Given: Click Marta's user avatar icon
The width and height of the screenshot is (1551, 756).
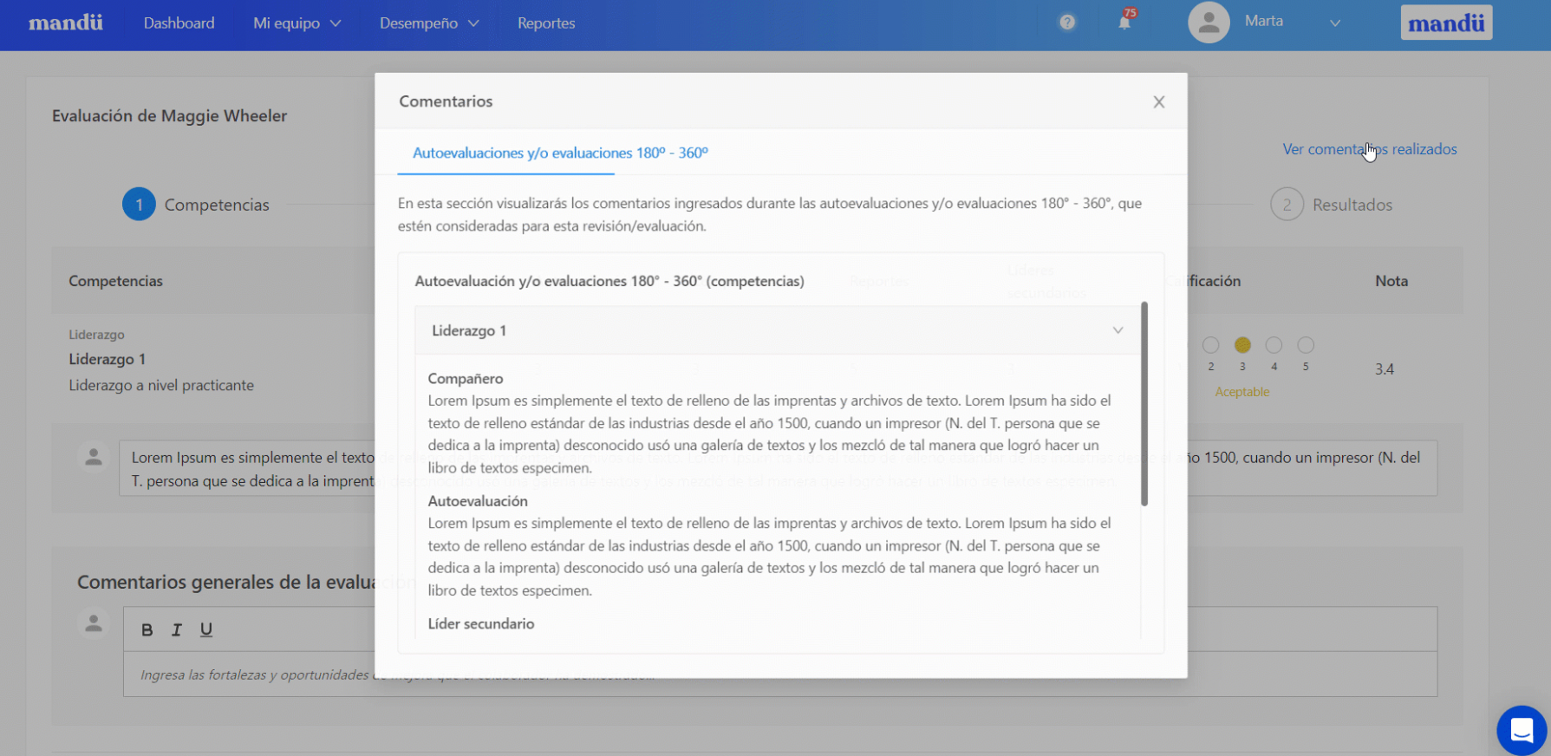Looking at the screenshot, I should click(x=1209, y=23).
